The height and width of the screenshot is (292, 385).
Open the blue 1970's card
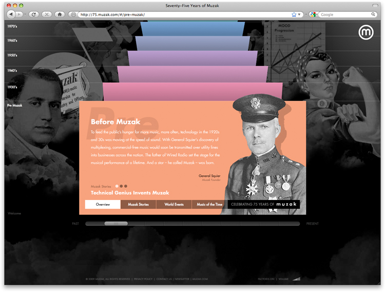(192, 29)
